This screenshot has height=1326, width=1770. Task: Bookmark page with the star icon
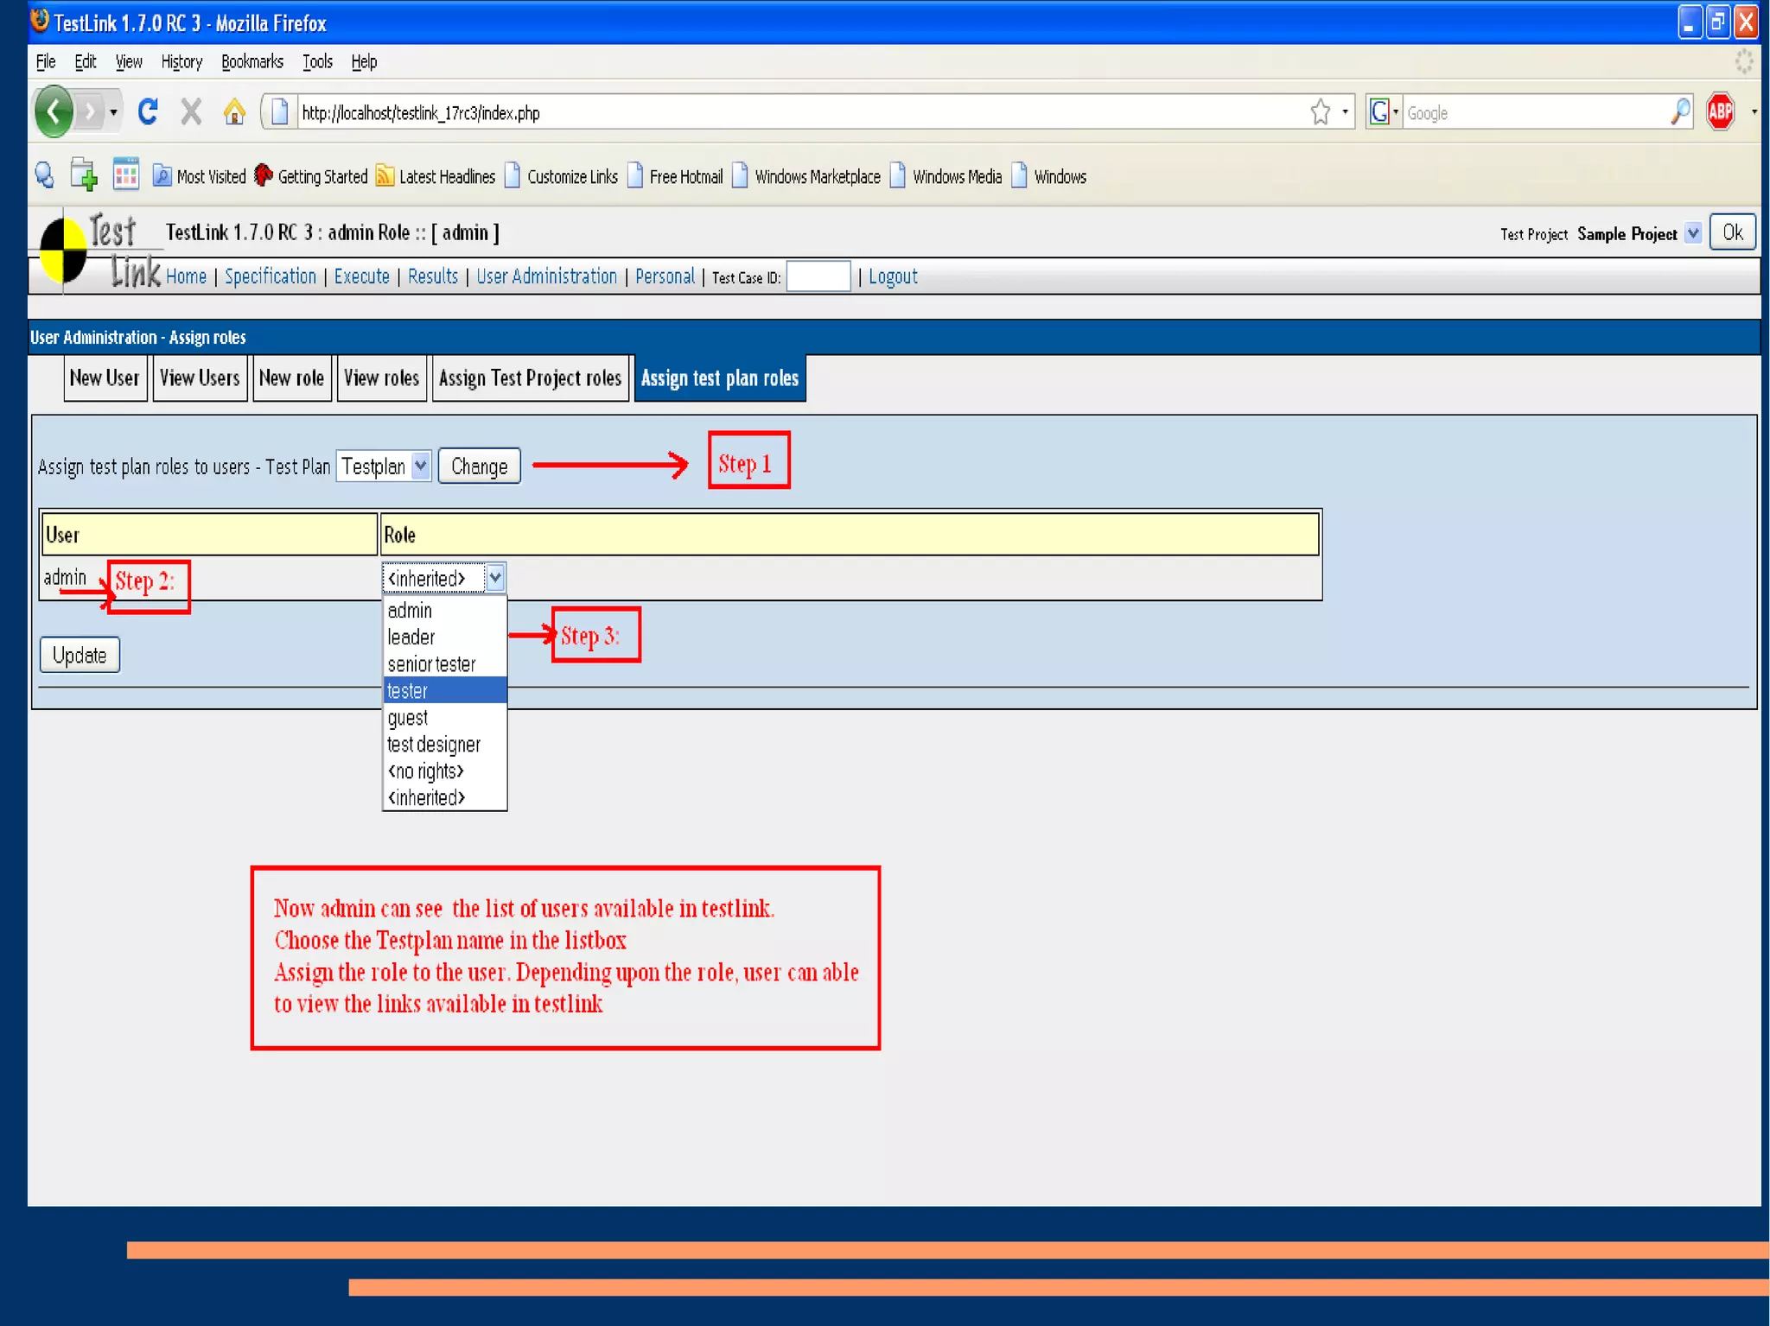(1320, 112)
